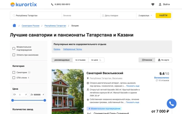Expand mineral water description Показать еще
The image size is (182, 114).
click(x=133, y=102)
